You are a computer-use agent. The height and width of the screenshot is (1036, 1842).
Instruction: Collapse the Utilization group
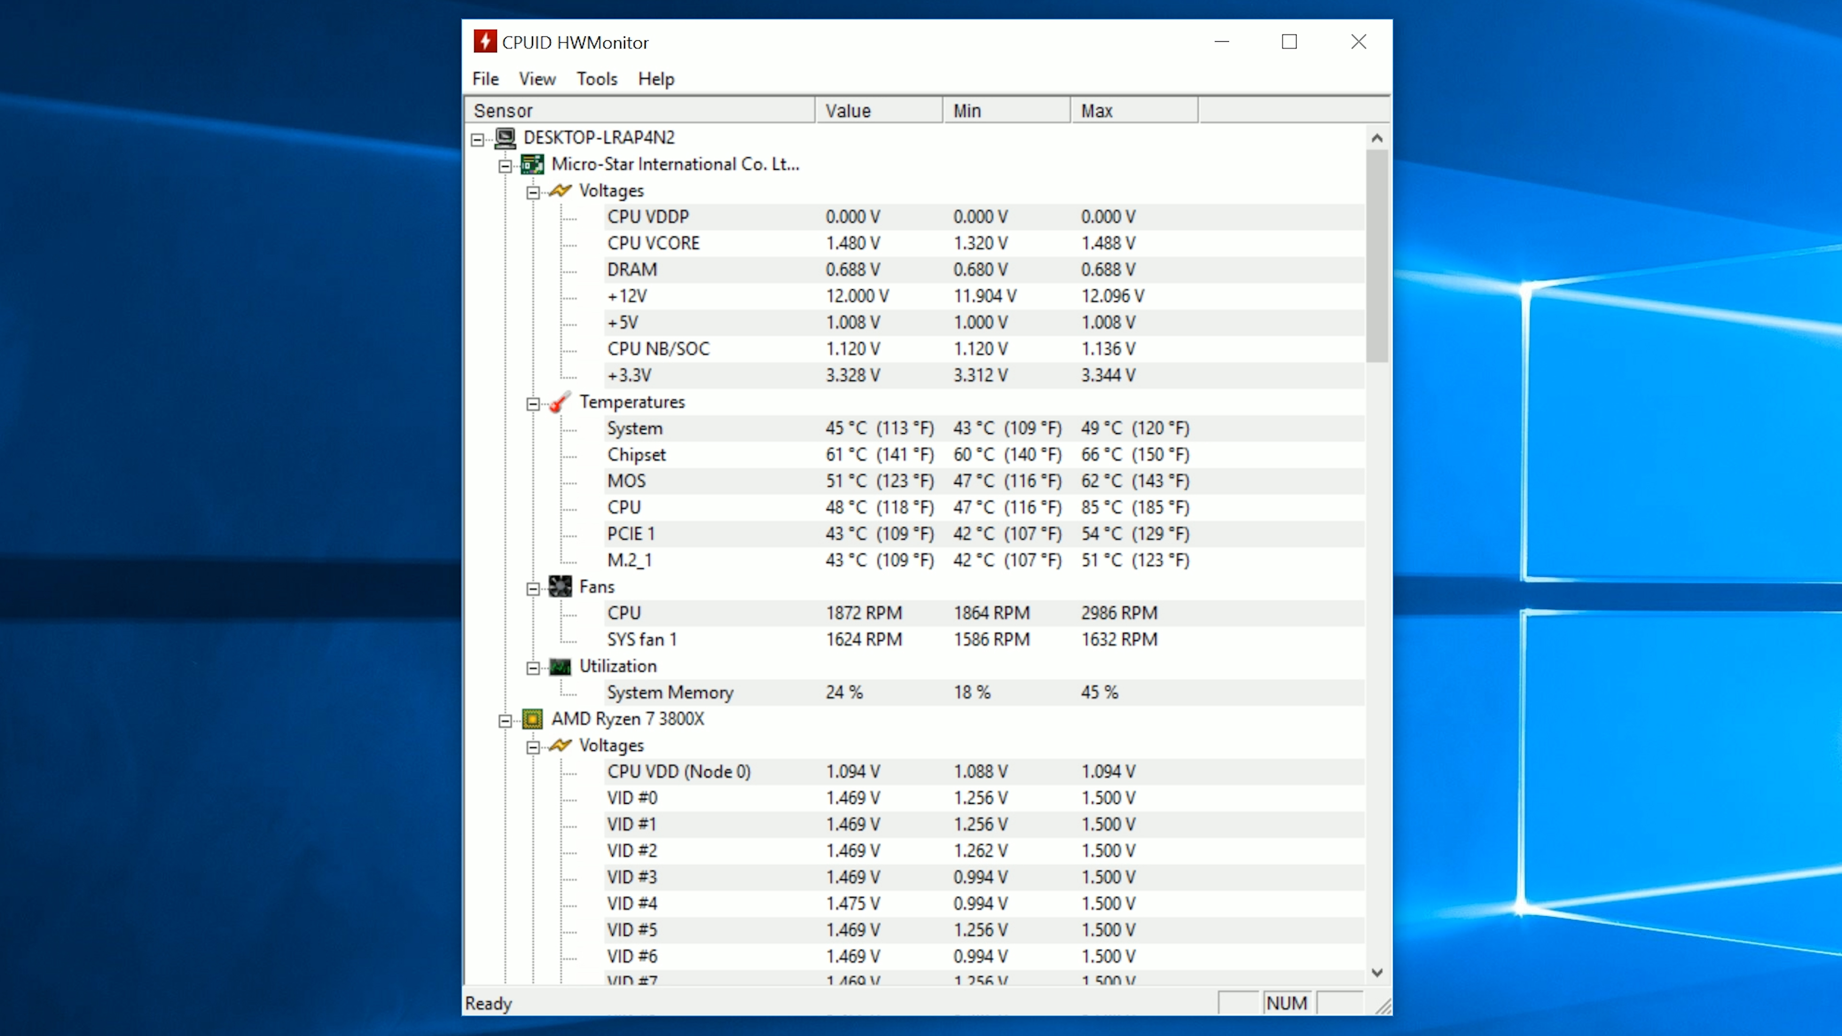(533, 668)
